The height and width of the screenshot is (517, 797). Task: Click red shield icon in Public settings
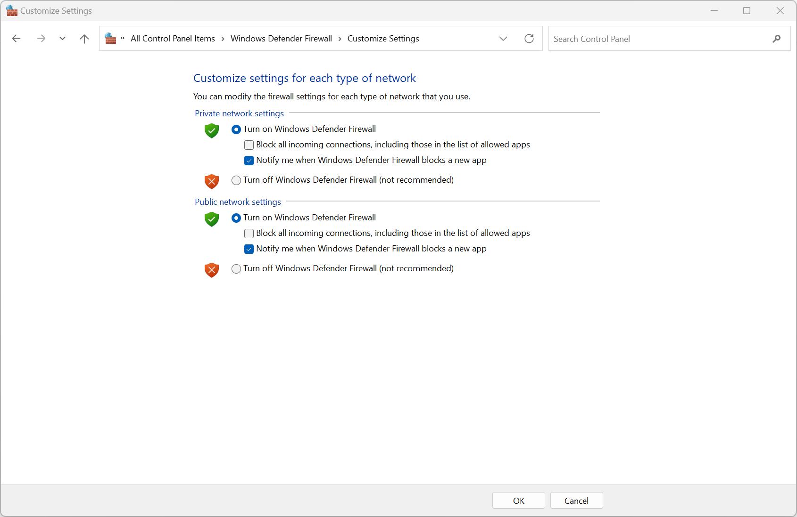(x=212, y=270)
